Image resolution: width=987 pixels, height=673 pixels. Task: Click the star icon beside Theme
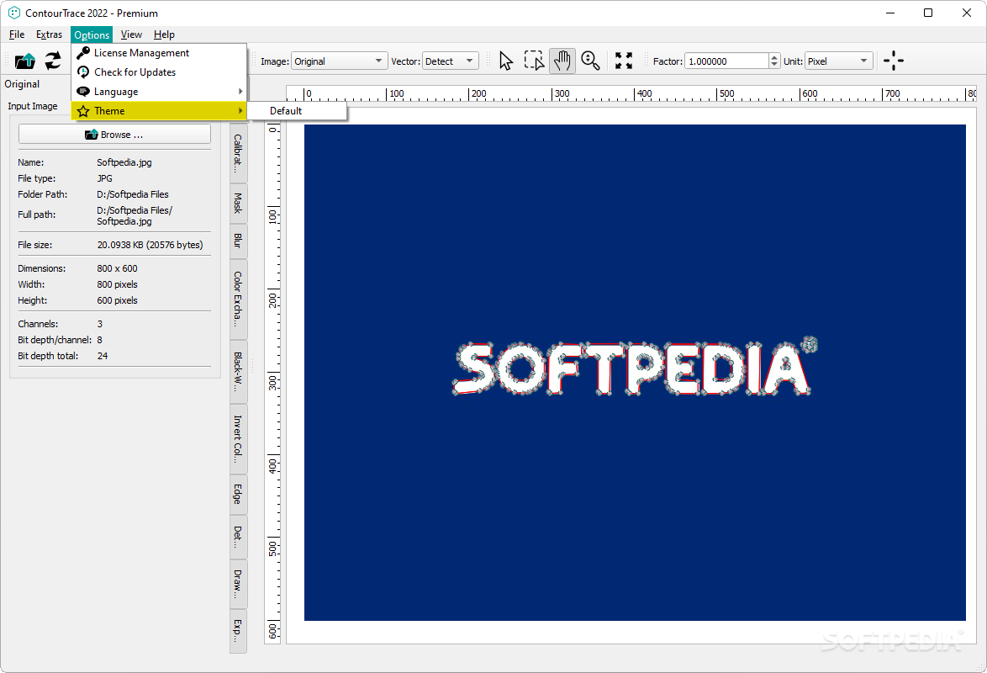(x=83, y=111)
